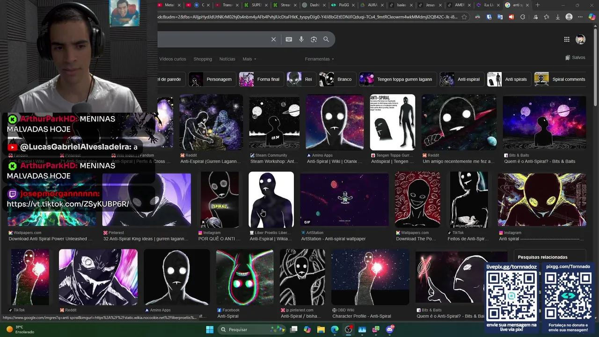The height and width of the screenshot is (337, 599).
Task: Open the Facebook Anti-Spiral glitch image
Action: (x=245, y=277)
